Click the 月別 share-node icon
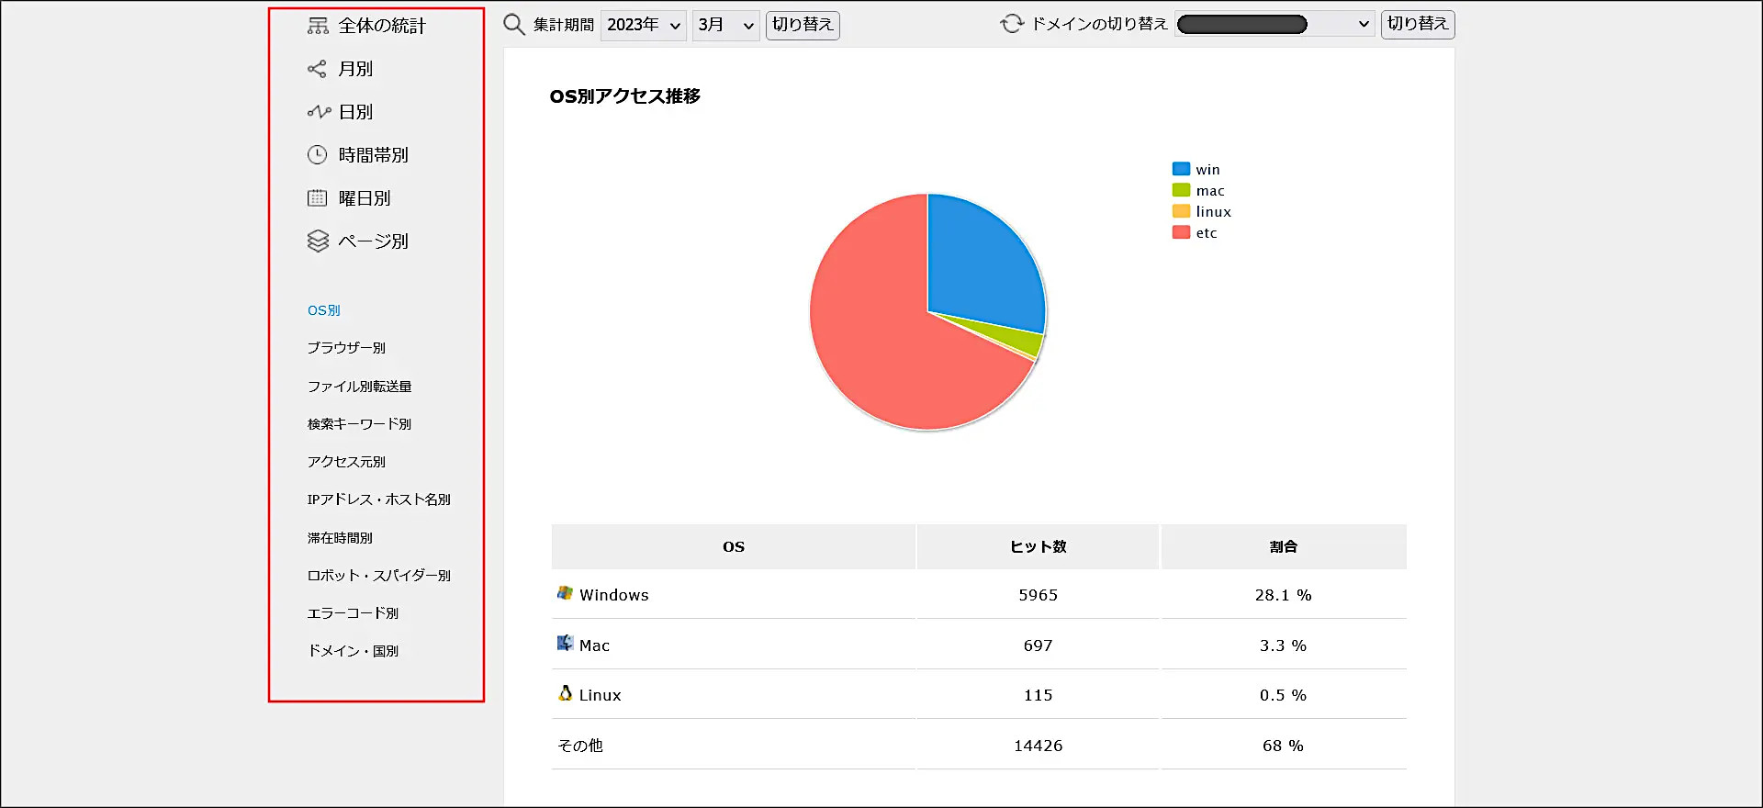1763x808 pixels. tap(317, 69)
